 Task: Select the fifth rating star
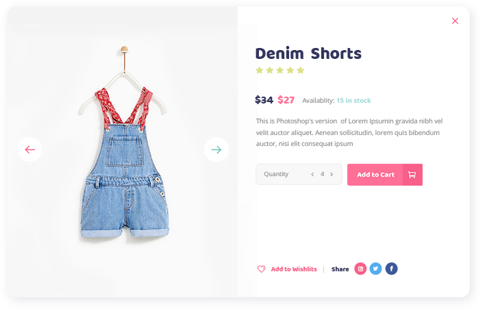[300, 70]
